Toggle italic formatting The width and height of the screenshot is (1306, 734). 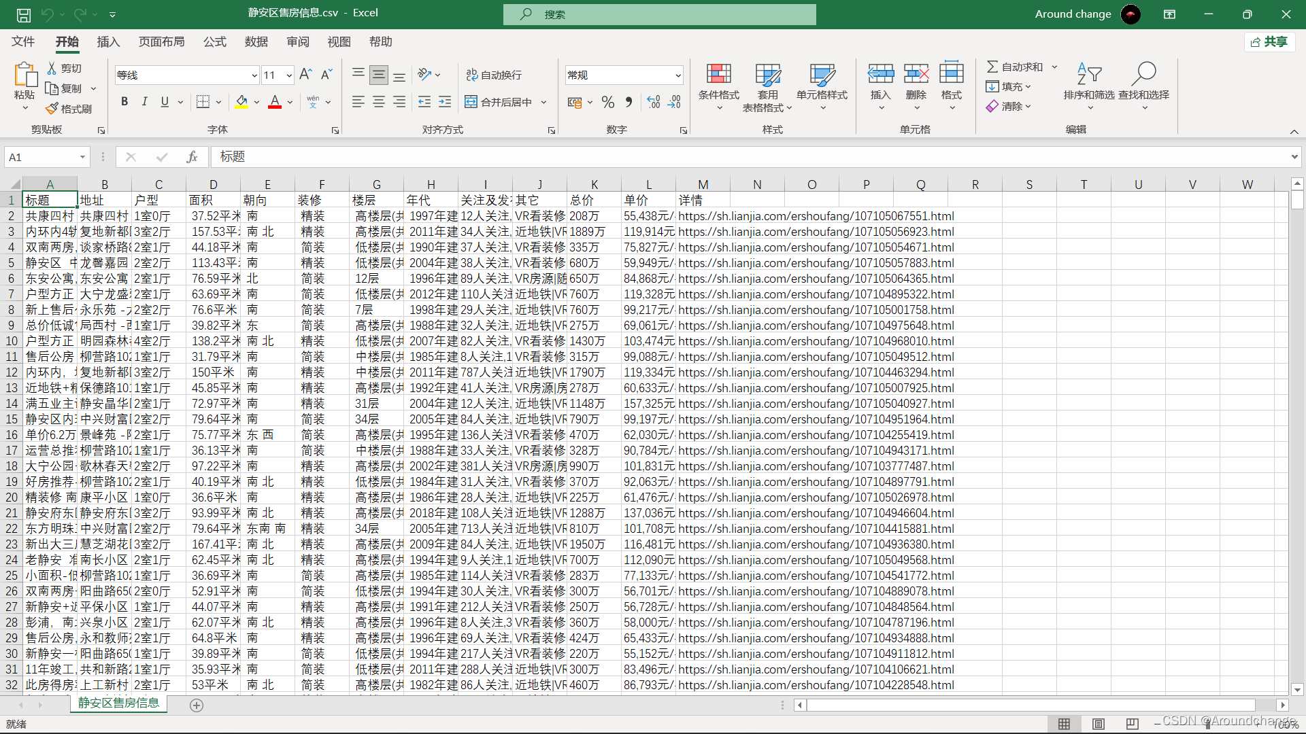click(x=144, y=102)
